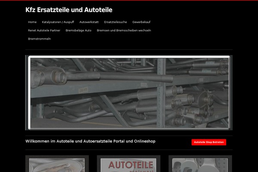Open the Gewerbekauf menu link
258x172 pixels.
[x=141, y=22]
